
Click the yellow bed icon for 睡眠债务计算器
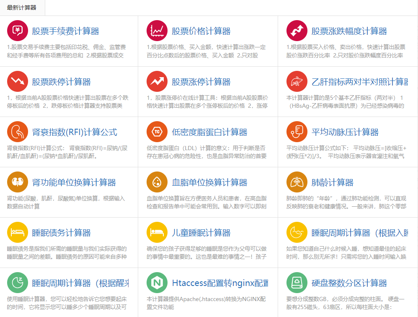(17, 232)
